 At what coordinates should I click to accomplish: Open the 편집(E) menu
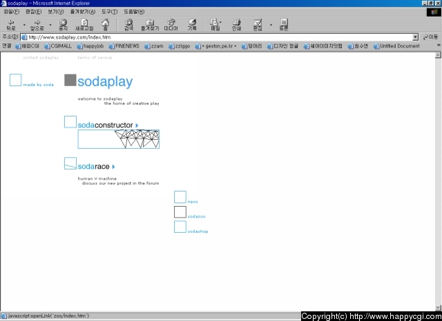coord(33,12)
